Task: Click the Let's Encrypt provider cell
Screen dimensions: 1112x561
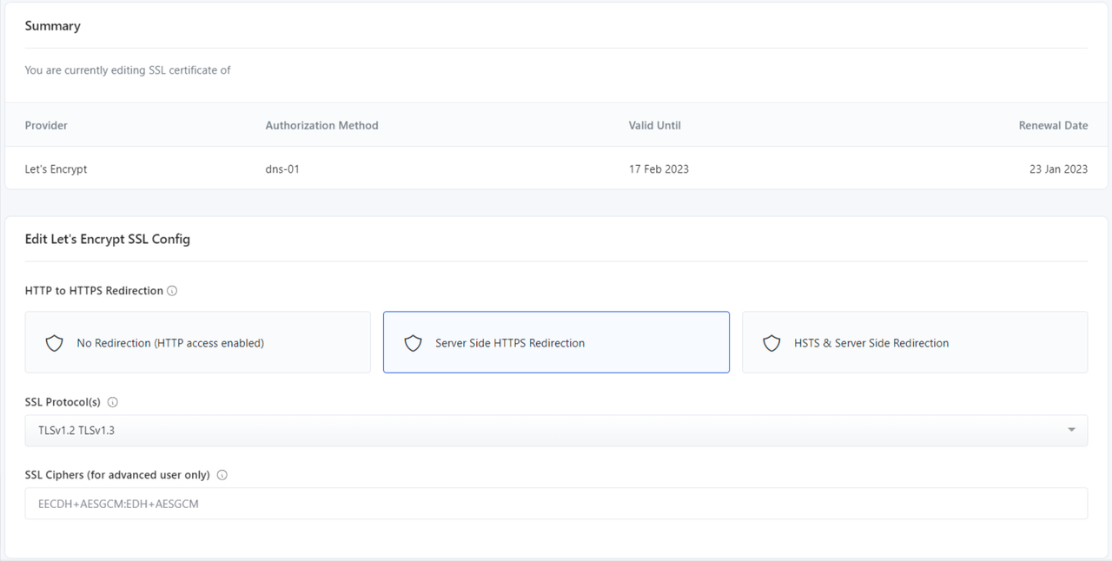Action: pos(56,169)
